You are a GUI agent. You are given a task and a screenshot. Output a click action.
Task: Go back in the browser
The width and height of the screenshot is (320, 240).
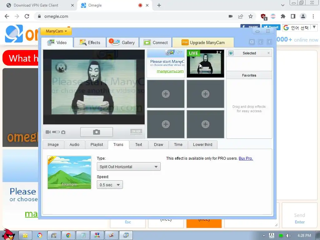click(7, 16)
